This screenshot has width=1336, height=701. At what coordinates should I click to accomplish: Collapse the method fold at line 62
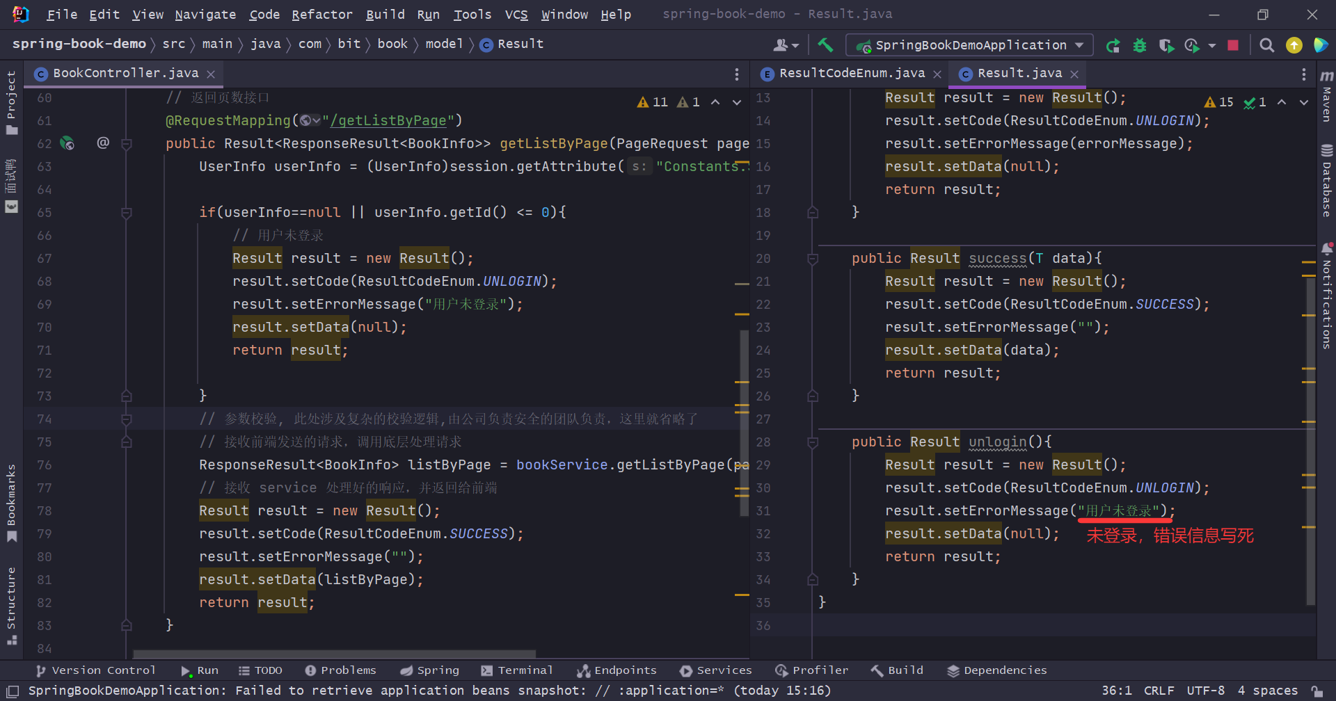[x=127, y=144]
